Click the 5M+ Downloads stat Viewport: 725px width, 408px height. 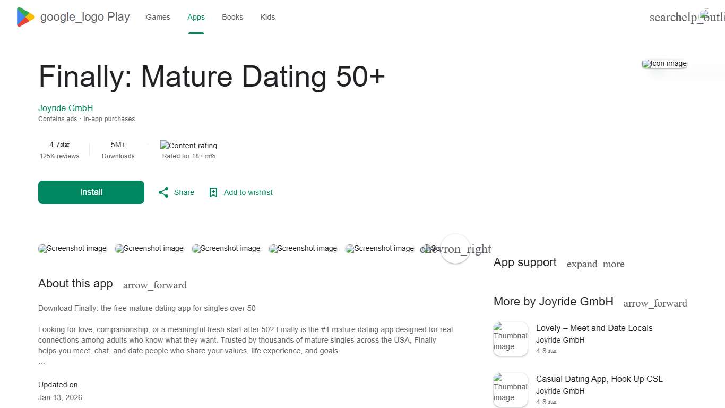(118, 150)
